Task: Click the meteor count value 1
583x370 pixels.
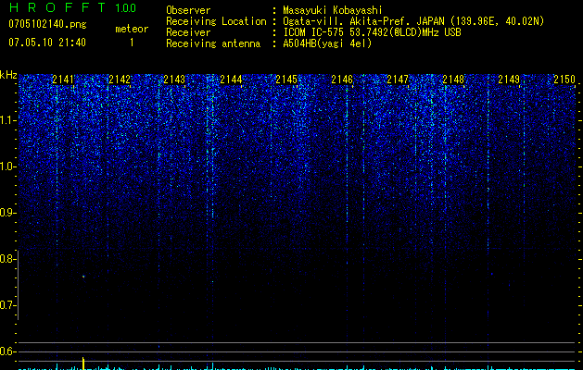Action: (132, 43)
